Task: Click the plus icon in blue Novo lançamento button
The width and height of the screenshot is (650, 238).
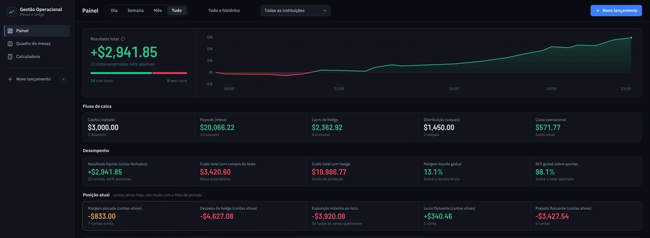Action: [x=597, y=11]
